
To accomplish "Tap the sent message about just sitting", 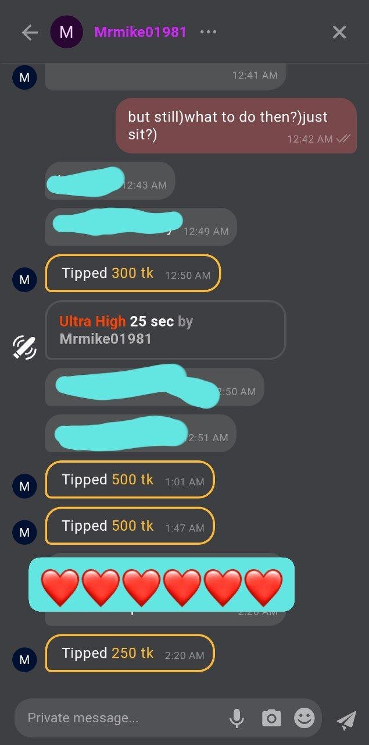I will click(236, 126).
